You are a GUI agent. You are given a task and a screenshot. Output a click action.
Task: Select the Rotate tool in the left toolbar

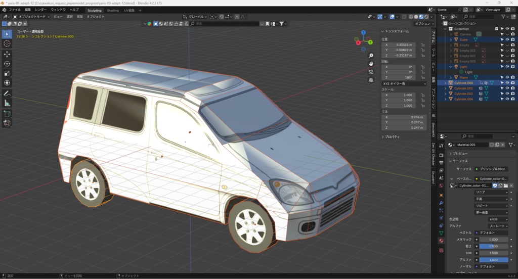(7, 63)
